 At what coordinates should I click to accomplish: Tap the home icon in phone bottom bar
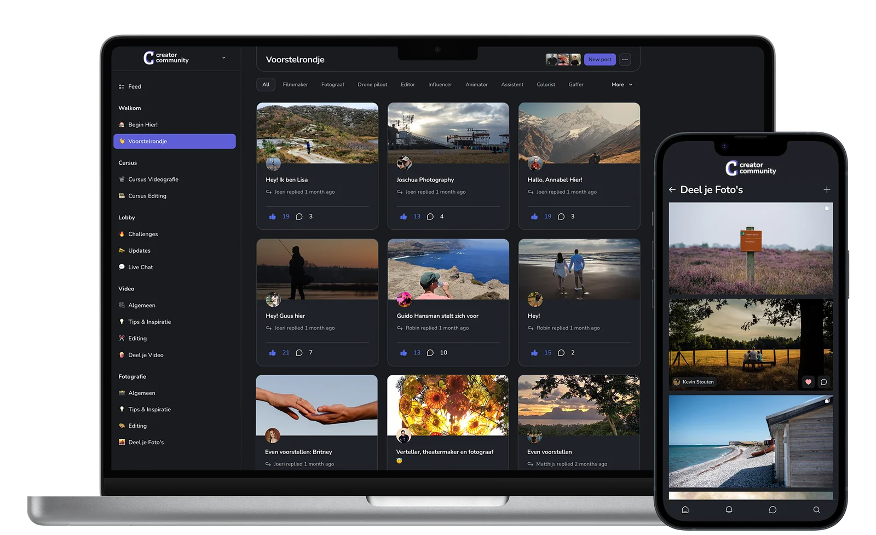click(x=685, y=509)
